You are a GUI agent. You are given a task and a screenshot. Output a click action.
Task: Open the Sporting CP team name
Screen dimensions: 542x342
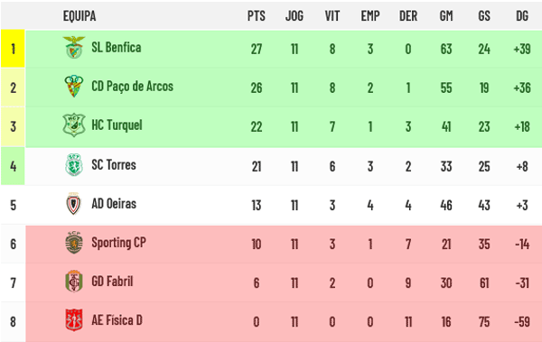[118, 243]
